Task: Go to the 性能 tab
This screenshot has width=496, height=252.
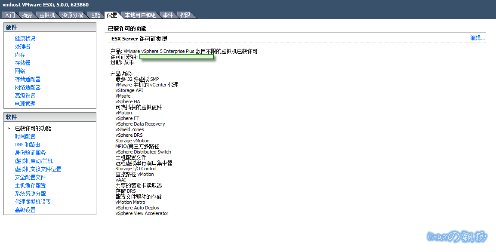Action: tap(95, 15)
